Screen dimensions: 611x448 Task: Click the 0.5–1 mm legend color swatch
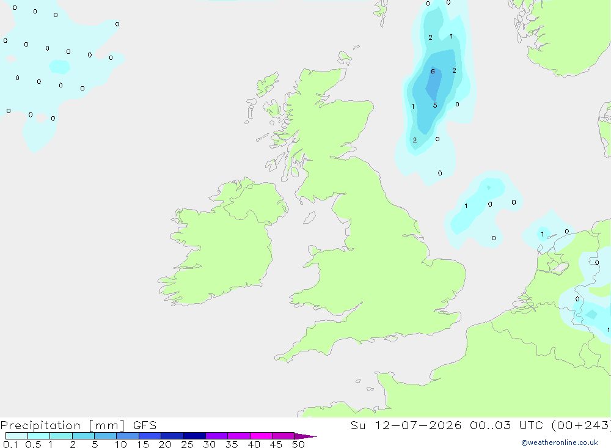[x=39, y=436]
